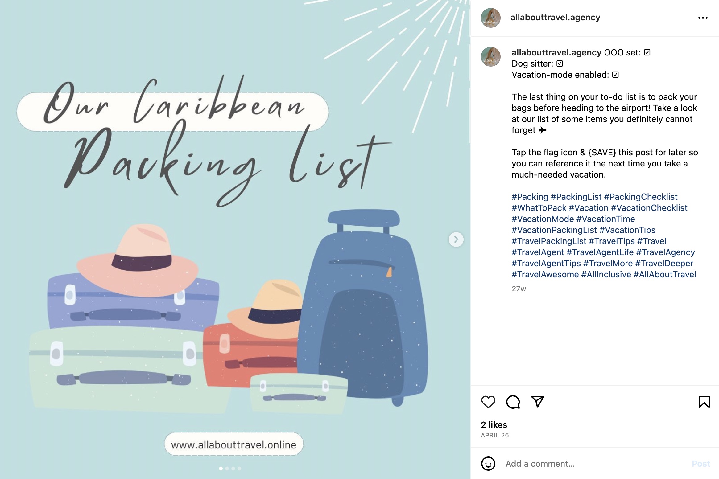Open the #VacationMode hashtag
This screenshot has width=719, height=479.
click(x=543, y=219)
